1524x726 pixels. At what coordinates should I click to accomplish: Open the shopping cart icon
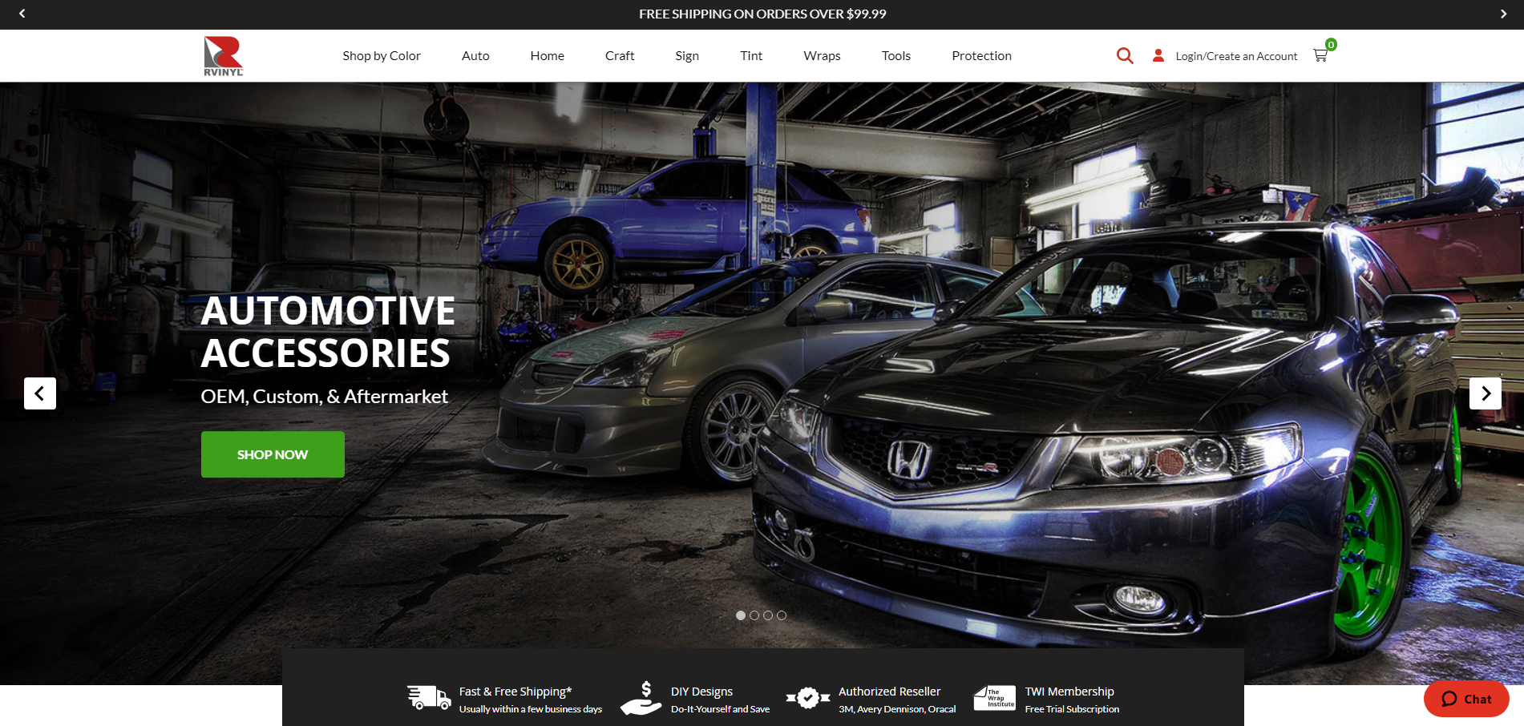(1320, 55)
